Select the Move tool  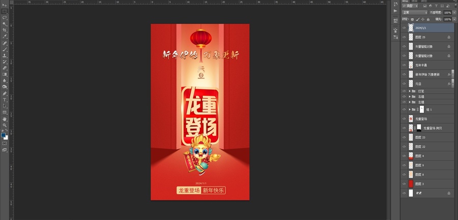coord(5,5)
